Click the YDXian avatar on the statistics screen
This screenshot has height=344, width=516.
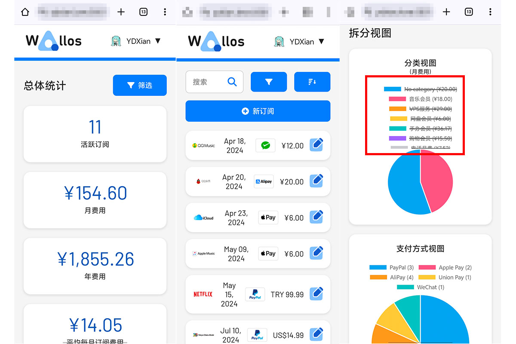pyautogui.click(x=116, y=41)
